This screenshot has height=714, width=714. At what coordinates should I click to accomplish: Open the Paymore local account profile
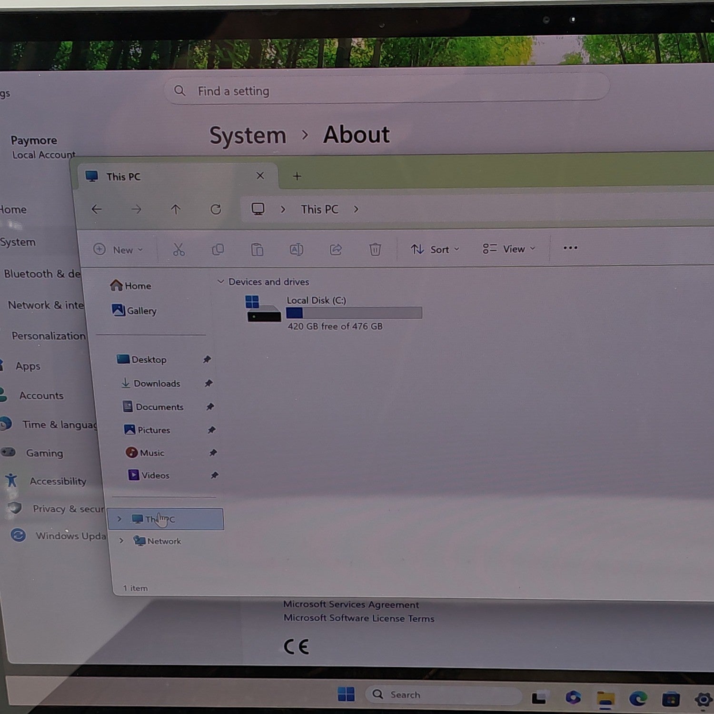(x=43, y=147)
